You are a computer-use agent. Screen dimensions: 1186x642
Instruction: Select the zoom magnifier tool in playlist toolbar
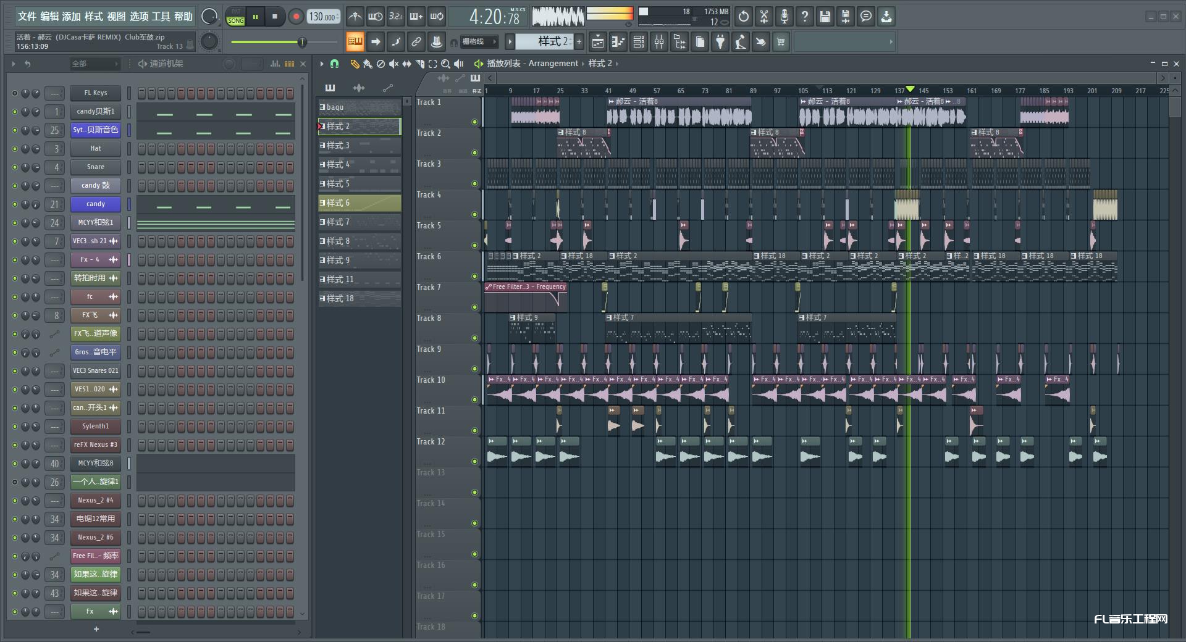click(445, 64)
